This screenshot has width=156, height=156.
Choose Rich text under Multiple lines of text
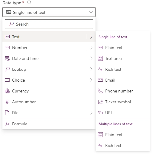[123, 145]
